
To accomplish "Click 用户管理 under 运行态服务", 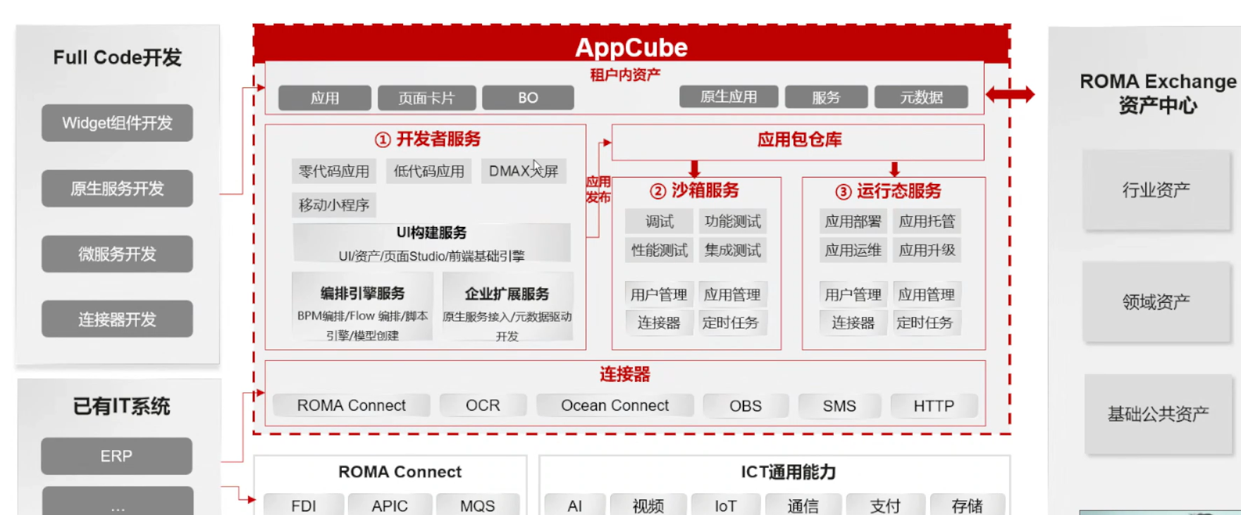I will pyautogui.click(x=853, y=294).
